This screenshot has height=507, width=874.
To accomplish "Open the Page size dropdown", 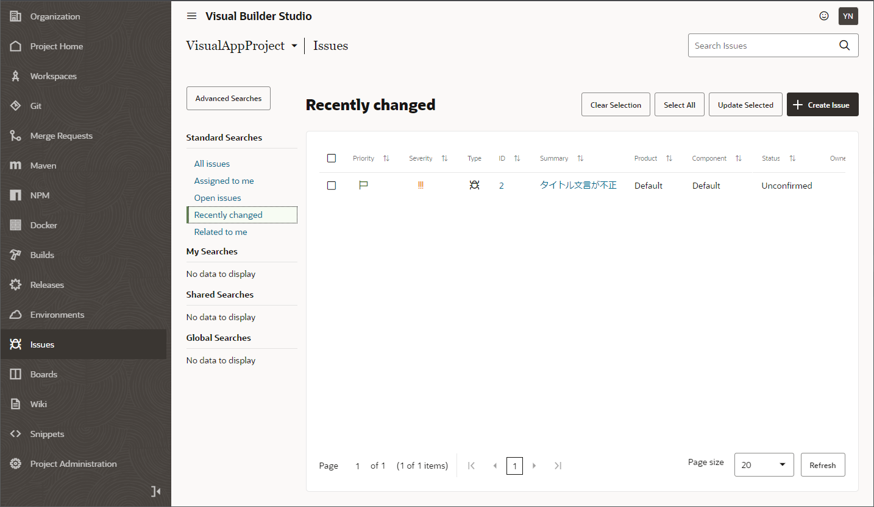I will click(x=764, y=465).
